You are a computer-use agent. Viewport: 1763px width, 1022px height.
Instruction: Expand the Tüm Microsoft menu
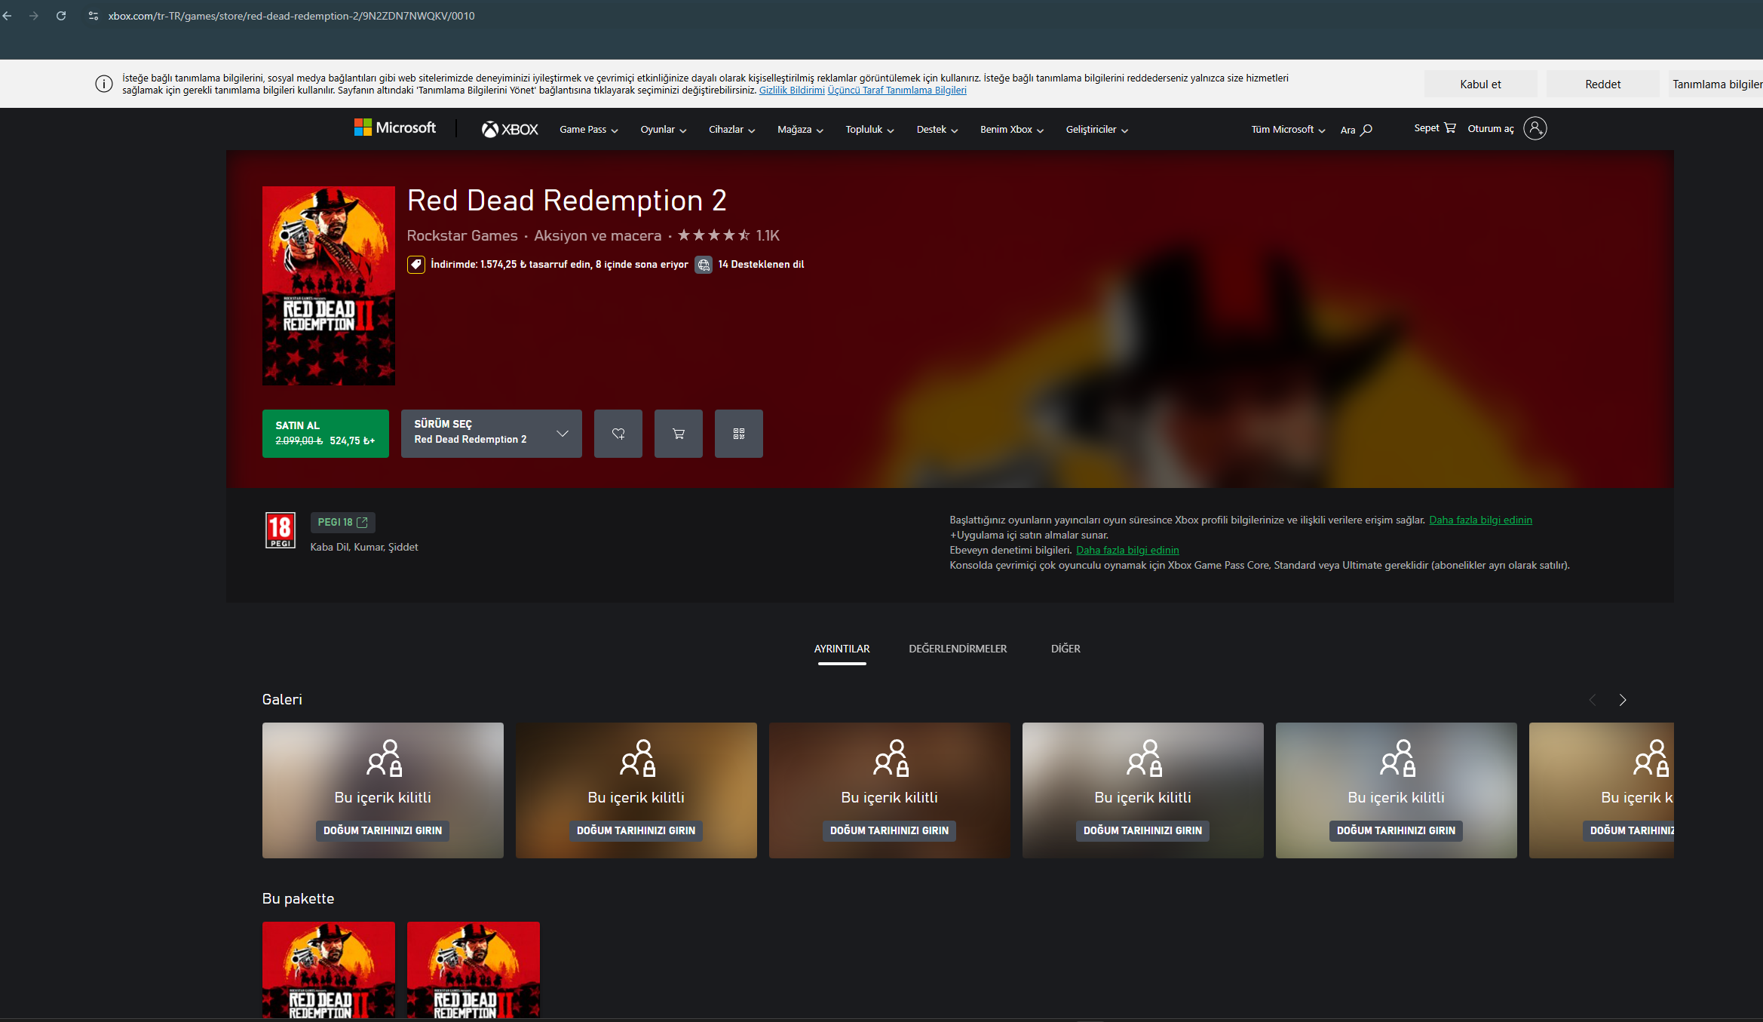point(1289,130)
